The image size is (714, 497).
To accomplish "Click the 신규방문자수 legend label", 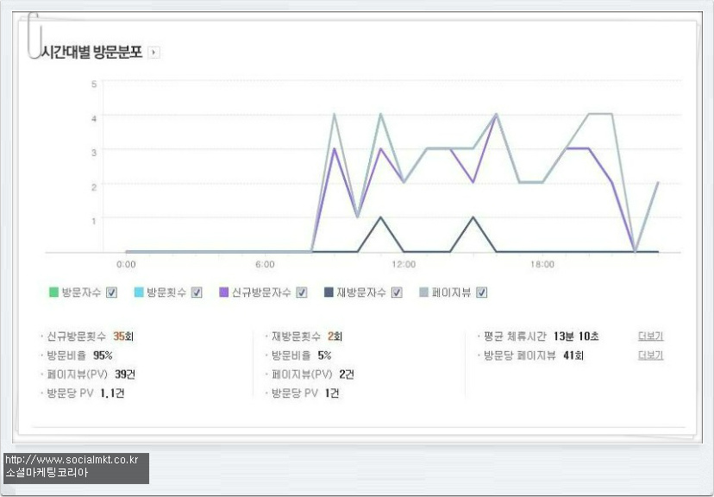I will tap(261, 293).
